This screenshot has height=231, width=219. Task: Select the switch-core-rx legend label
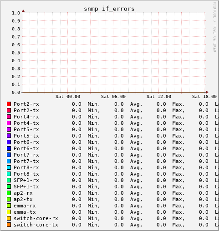(x=36, y=218)
